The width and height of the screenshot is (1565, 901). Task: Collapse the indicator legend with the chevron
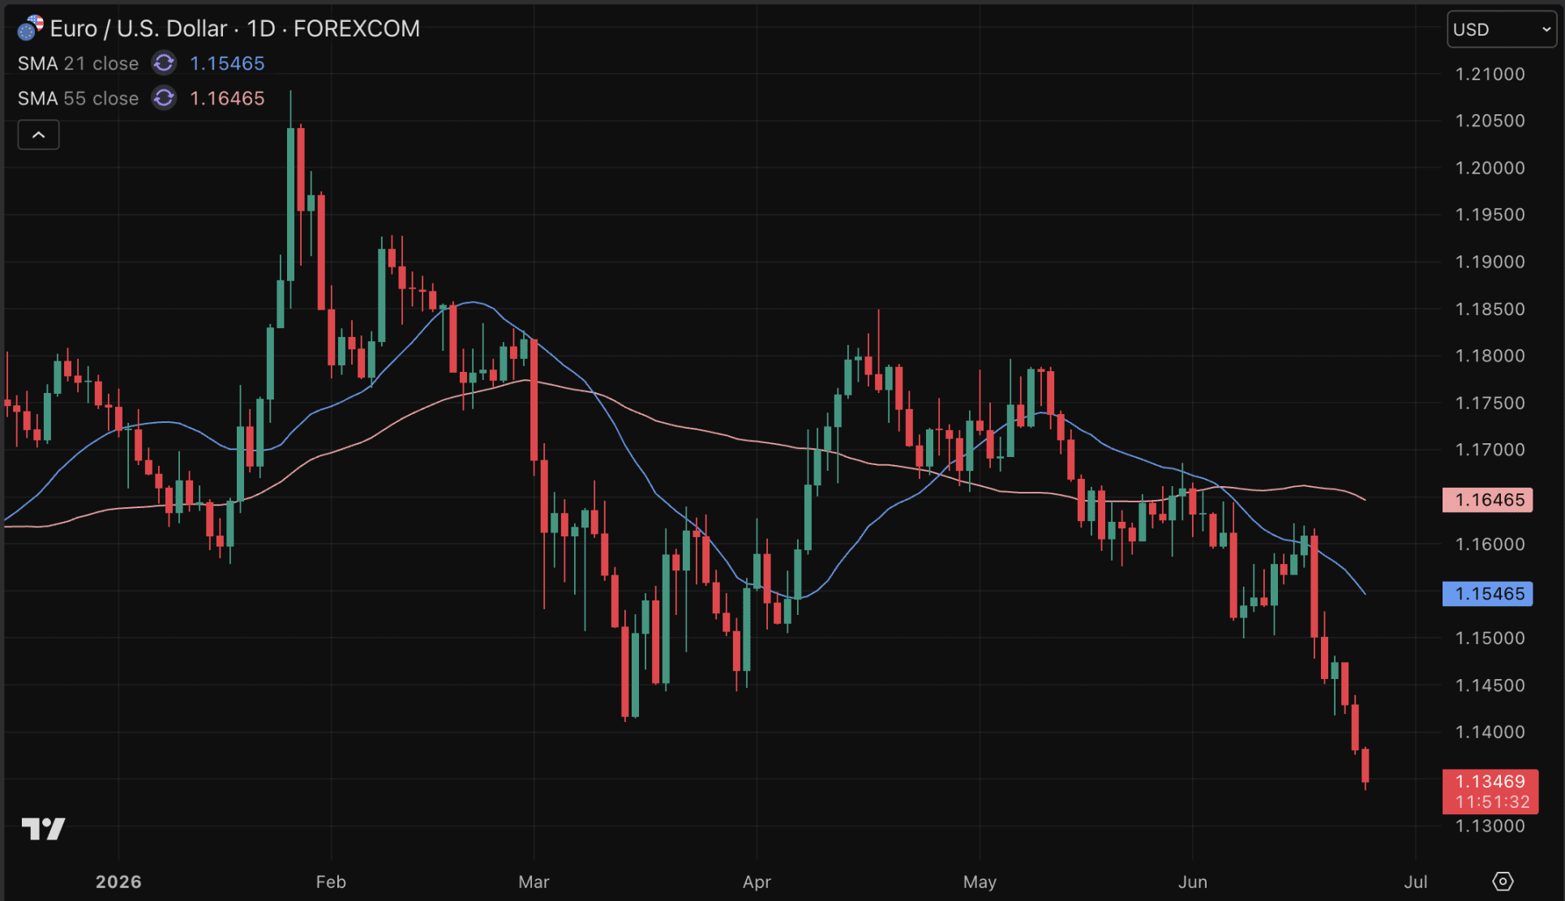pyautogui.click(x=39, y=135)
